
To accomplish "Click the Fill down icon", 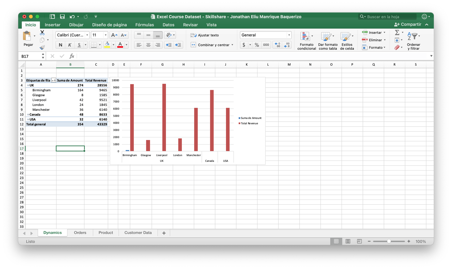I will click(397, 40).
